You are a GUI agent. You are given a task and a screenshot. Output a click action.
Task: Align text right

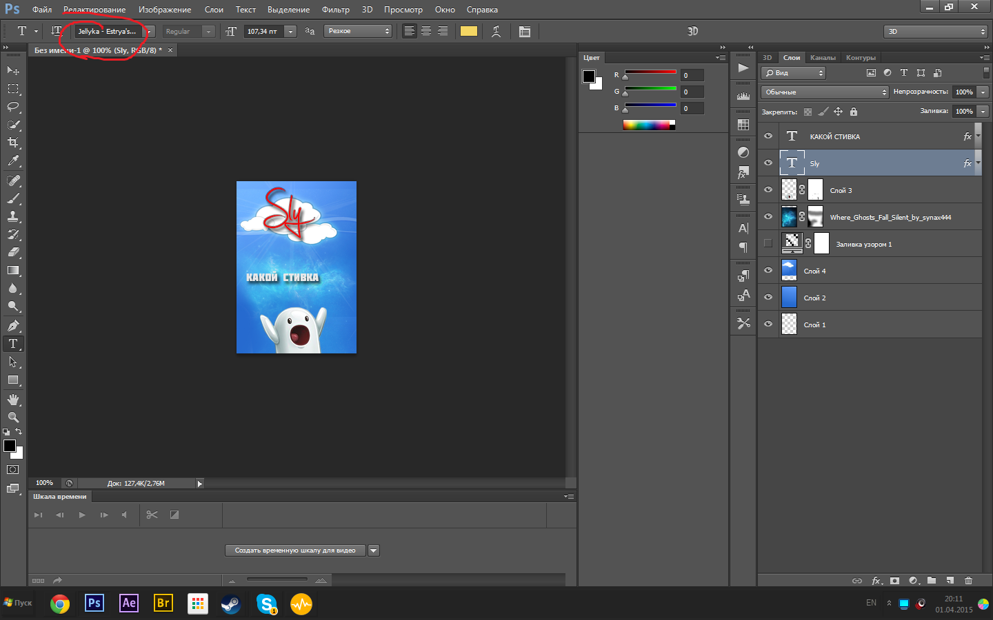(443, 31)
